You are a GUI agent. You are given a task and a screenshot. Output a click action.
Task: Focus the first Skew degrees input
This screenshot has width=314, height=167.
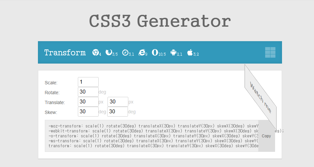pyautogui.click(x=88, y=112)
